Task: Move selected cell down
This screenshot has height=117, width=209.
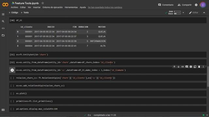Action: (x=178, y=67)
